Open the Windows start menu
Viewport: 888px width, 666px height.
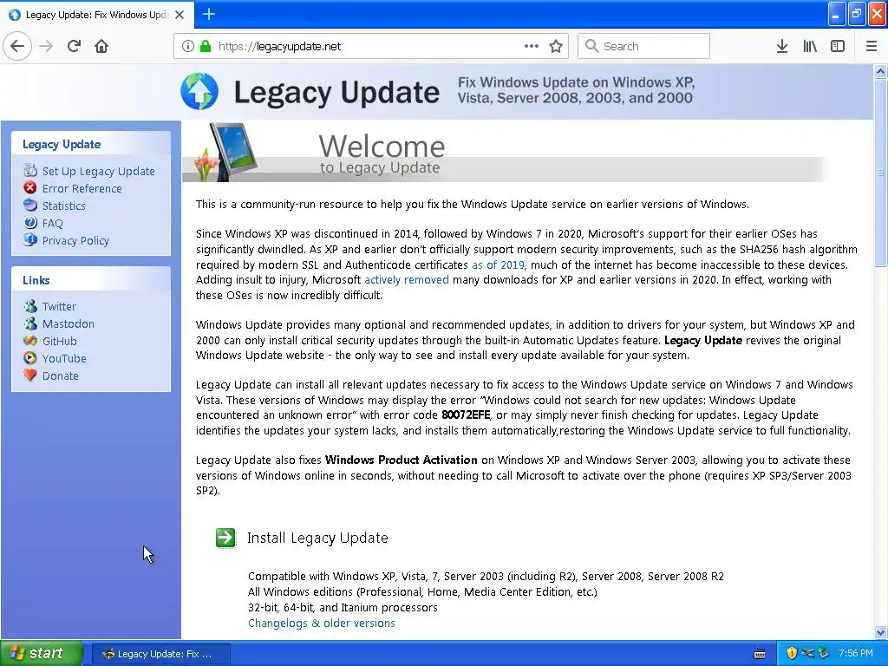point(41,654)
